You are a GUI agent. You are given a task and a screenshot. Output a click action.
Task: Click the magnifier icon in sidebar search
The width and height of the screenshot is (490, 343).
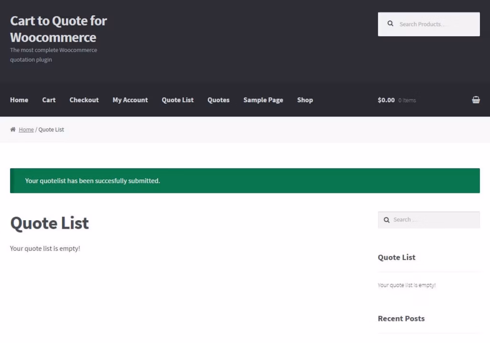(387, 220)
